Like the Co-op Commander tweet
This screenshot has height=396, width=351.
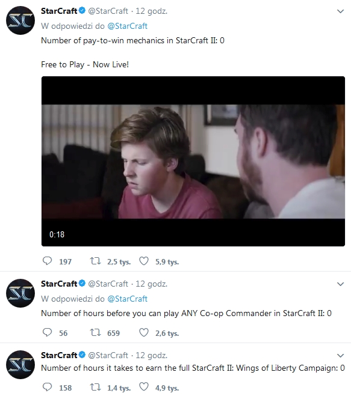[x=144, y=332]
